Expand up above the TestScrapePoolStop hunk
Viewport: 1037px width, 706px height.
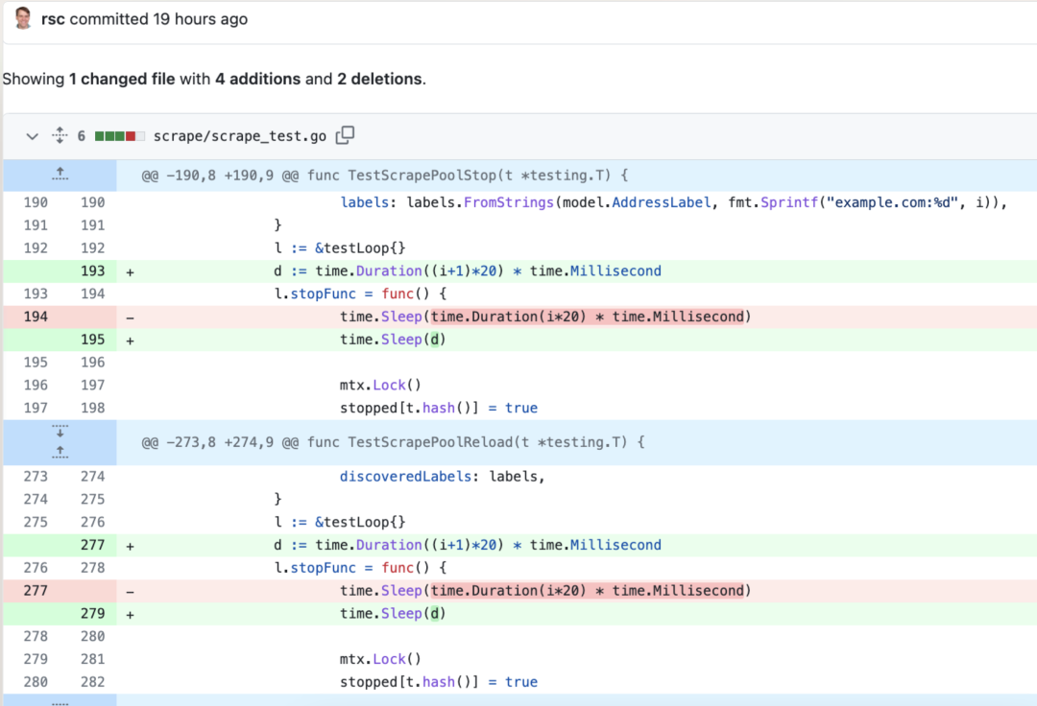tap(60, 175)
